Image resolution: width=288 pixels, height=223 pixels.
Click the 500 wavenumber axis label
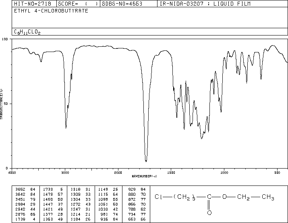(x=277, y=173)
